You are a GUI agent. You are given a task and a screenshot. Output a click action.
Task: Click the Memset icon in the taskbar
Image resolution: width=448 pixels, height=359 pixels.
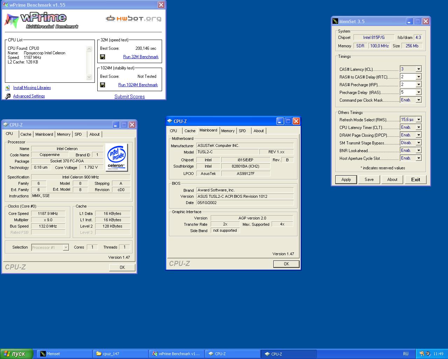click(43, 354)
